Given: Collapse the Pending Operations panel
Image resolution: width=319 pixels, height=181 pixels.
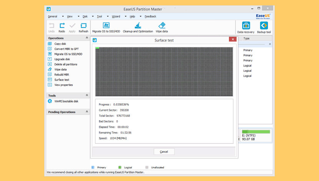Looking at the screenshot, I should 87,112.
